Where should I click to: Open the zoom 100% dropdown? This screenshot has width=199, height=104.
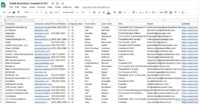coord(28,13)
